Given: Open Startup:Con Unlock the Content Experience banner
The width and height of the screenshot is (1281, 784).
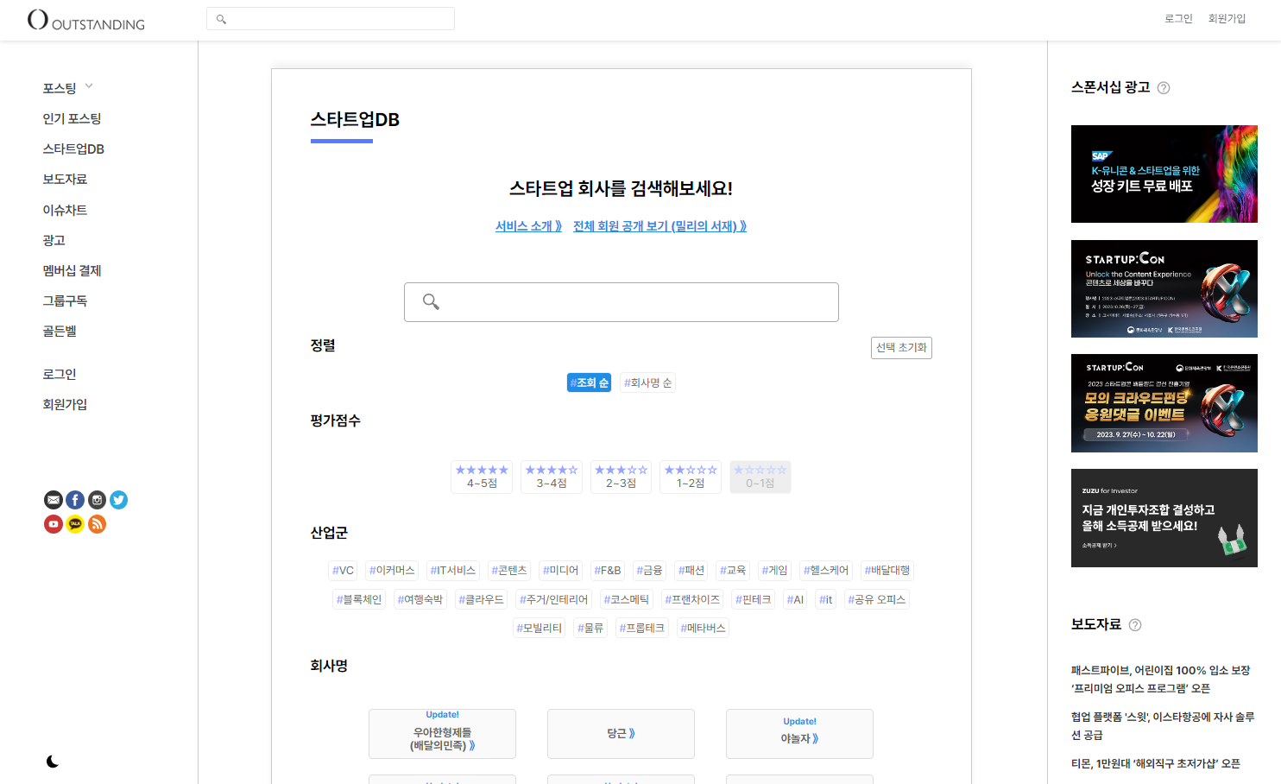Looking at the screenshot, I should coord(1164,289).
